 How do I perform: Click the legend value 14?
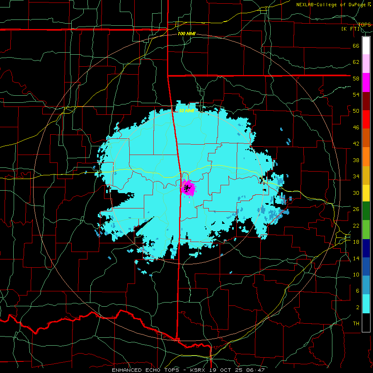[x=356, y=258]
